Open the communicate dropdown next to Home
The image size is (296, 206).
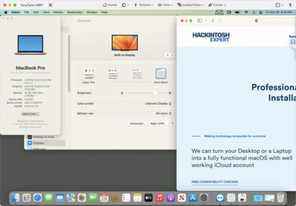point(125,5)
